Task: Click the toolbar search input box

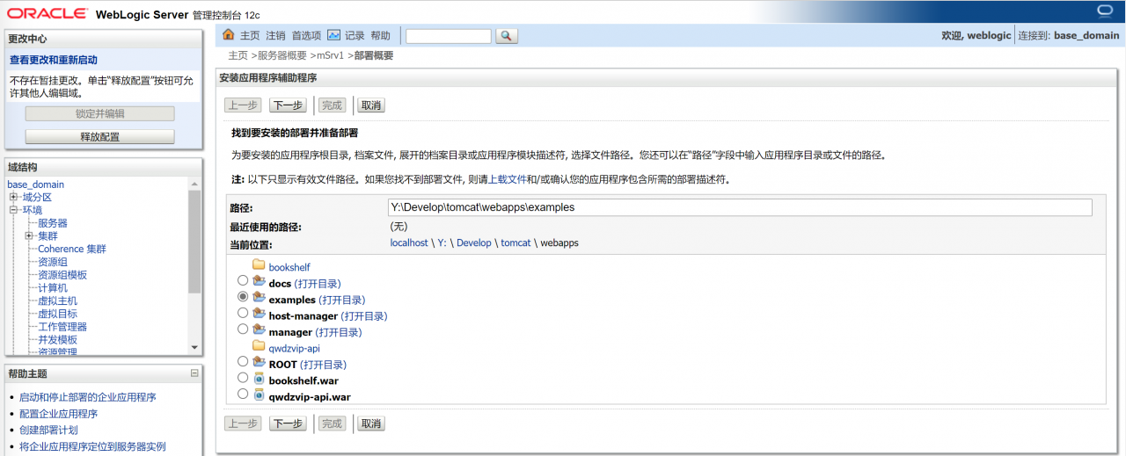Action: [x=449, y=36]
